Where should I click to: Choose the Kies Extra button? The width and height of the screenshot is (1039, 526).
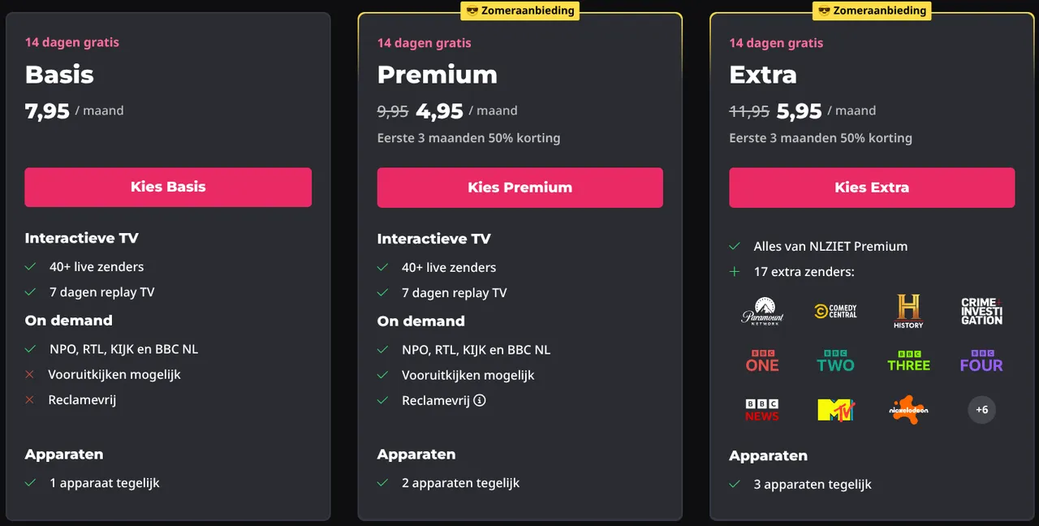pyautogui.click(x=872, y=188)
